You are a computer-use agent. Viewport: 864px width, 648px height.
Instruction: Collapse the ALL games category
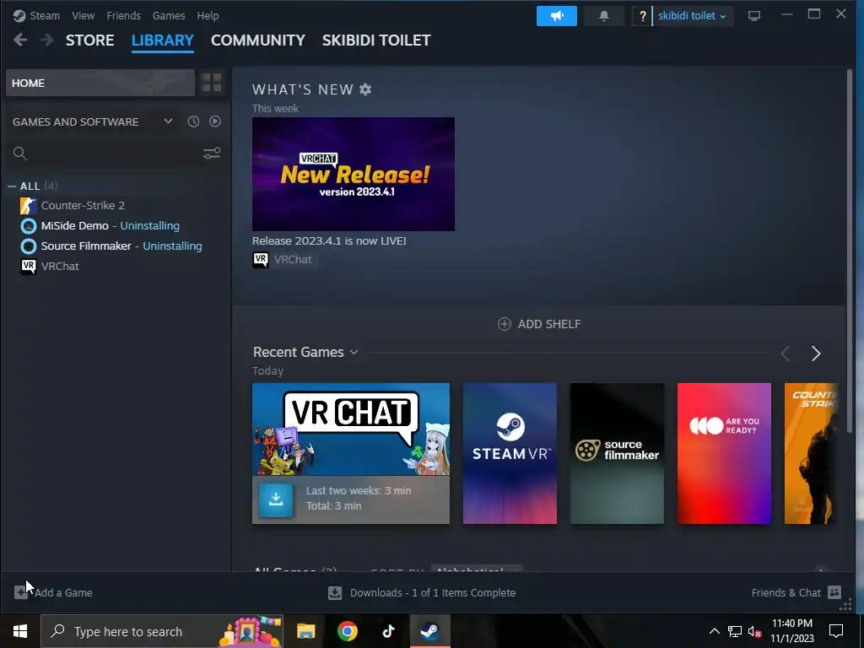point(12,186)
